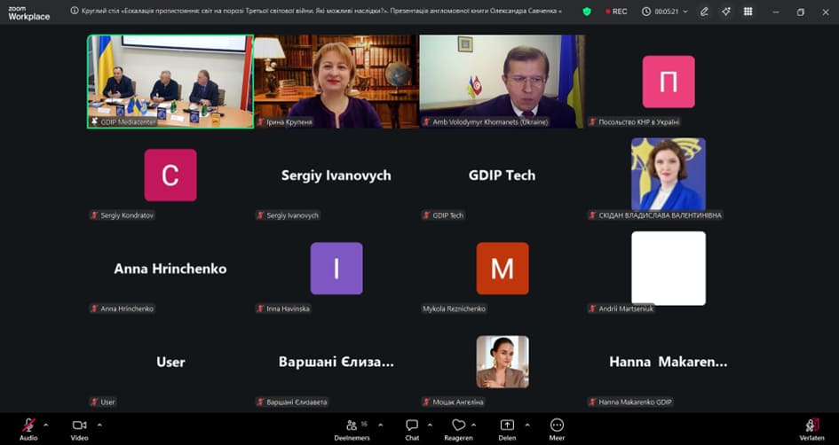Screen dimensions: 839x445
Task: Click the AI Companion sparkle icon
Action: pyautogui.click(x=726, y=12)
